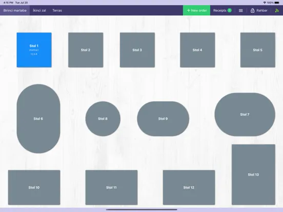Viewport: 283px width, 212px height.
Task: Switch to the İkinci zal tab
Action: coord(39,10)
